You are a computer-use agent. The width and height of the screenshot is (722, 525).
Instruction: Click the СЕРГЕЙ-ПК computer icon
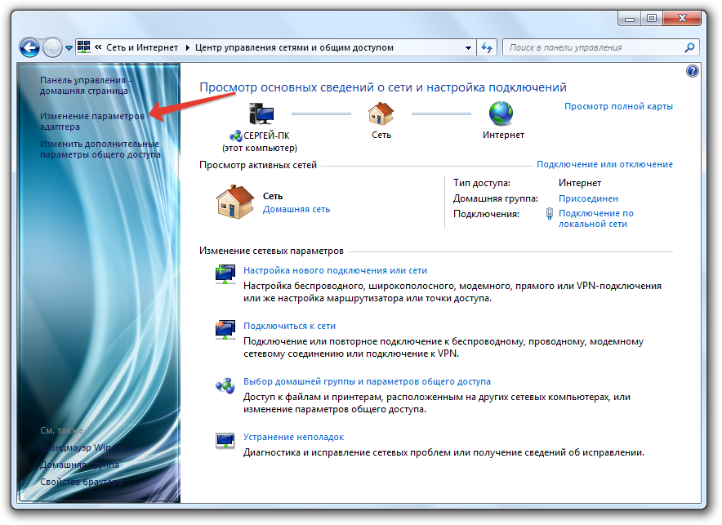[261, 113]
